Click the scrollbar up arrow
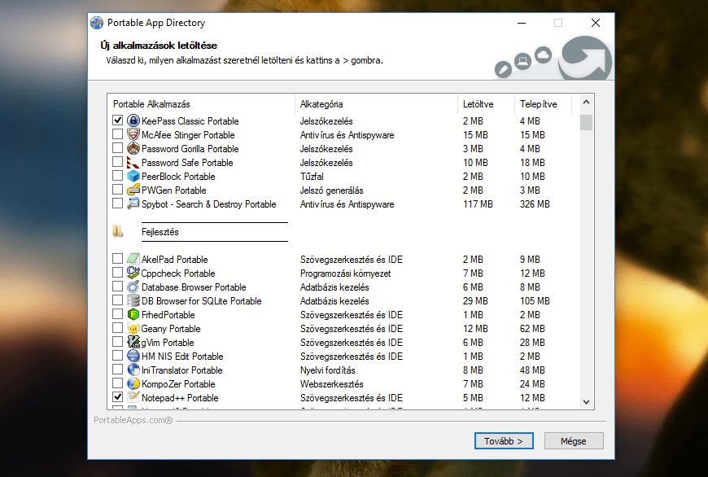The height and width of the screenshot is (477, 708). click(x=586, y=102)
